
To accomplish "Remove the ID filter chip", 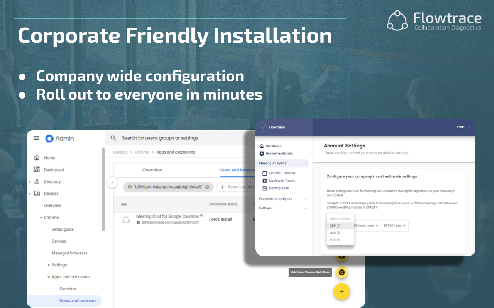I will (x=207, y=187).
